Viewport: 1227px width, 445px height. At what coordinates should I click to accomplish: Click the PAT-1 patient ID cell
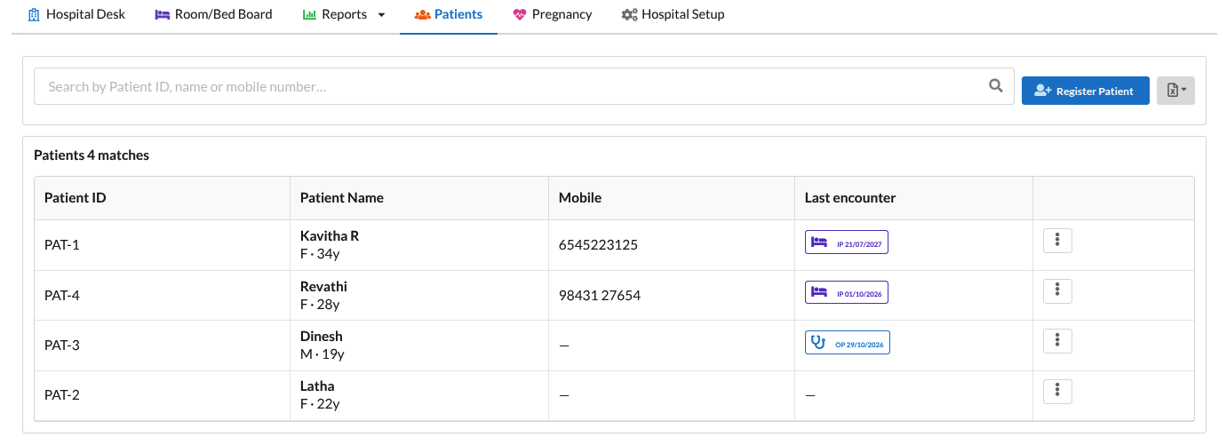pyautogui.click(x=163, y=245)
